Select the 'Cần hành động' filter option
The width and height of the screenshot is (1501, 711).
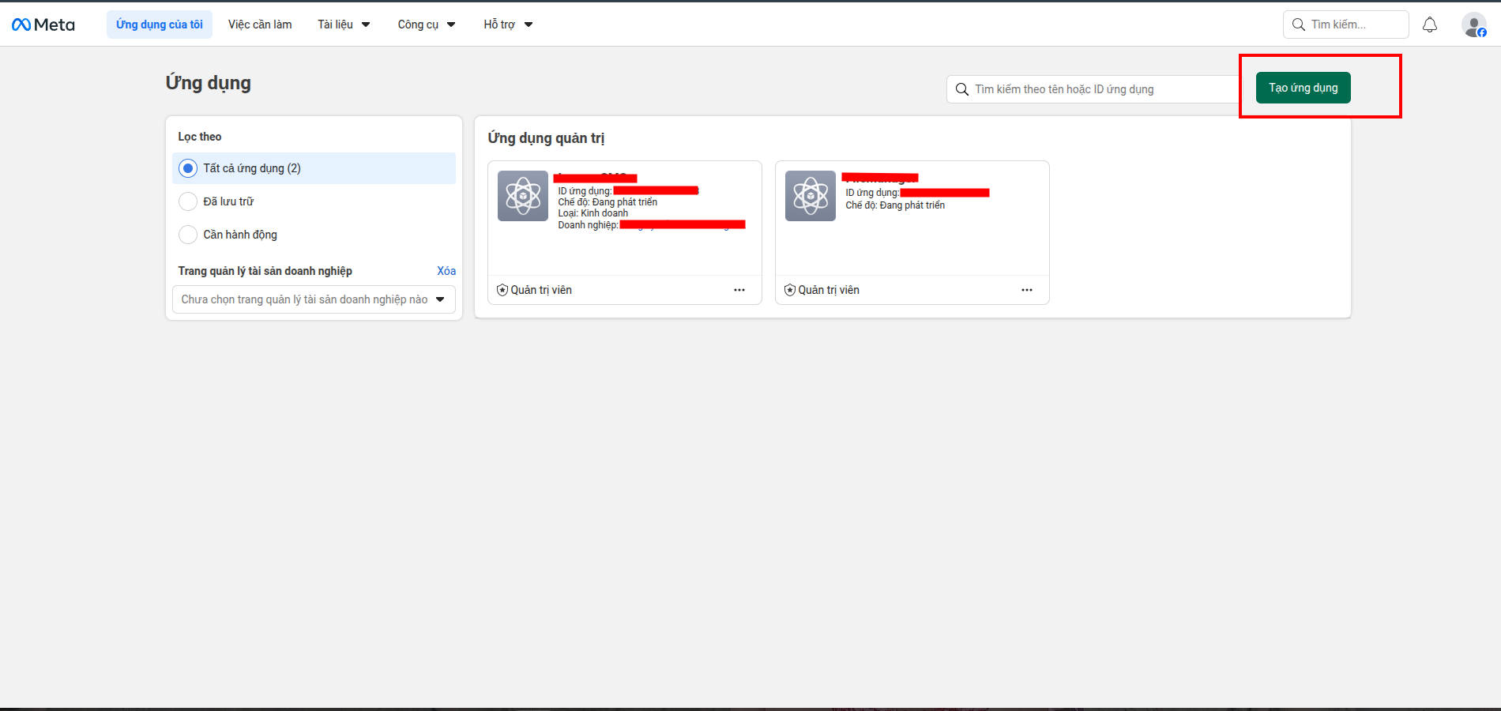point(188,235)
